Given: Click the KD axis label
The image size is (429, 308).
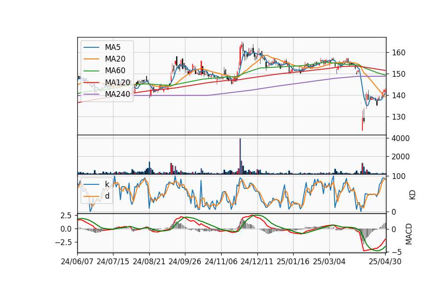Looking at the screenshot, I should 412,195.
